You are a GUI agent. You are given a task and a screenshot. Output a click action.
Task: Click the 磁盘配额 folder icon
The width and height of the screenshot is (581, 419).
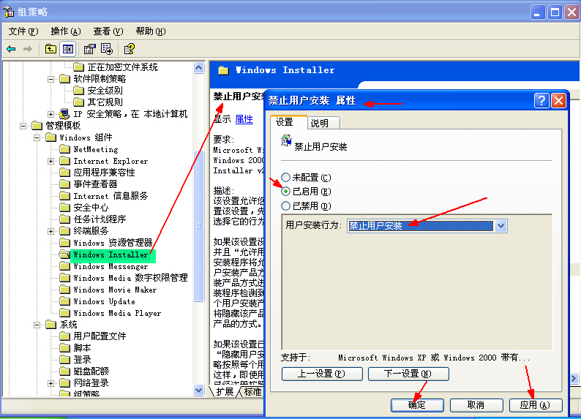[65, 371]
